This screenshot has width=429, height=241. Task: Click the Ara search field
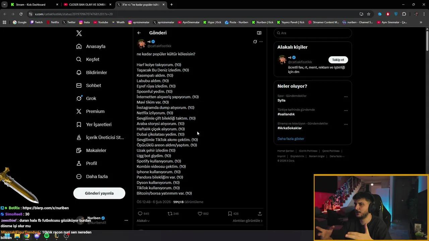pos(313,33)
